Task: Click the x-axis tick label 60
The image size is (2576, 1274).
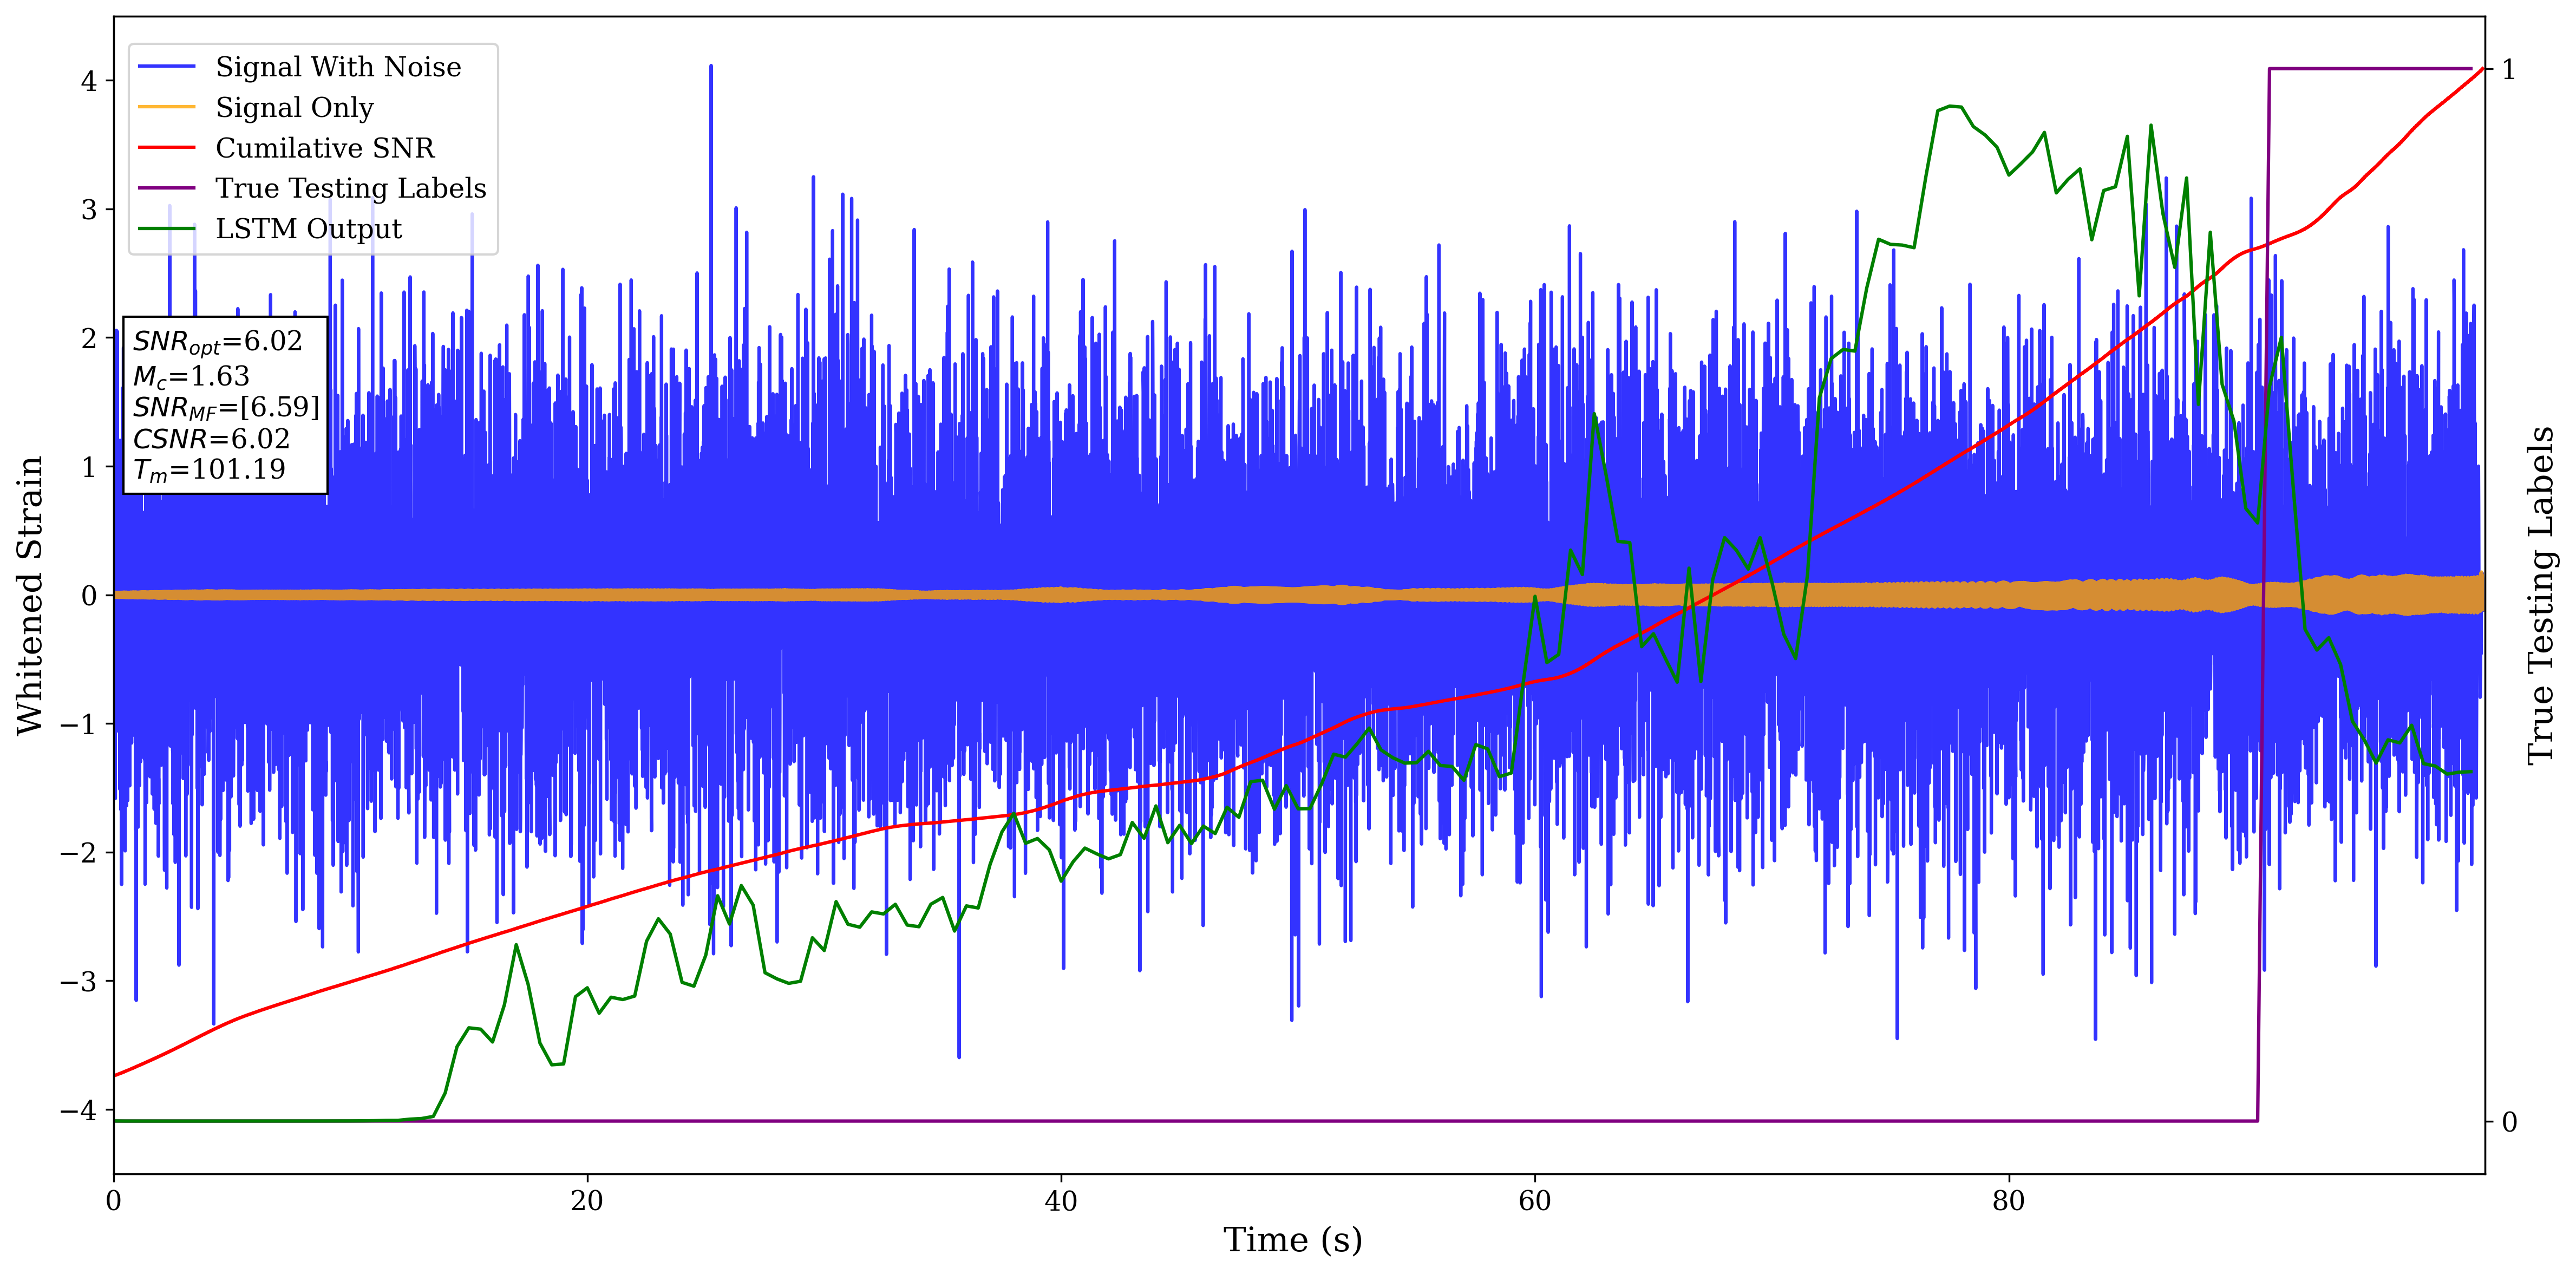Action: (1534, 1201)
